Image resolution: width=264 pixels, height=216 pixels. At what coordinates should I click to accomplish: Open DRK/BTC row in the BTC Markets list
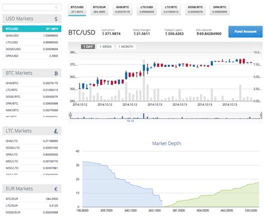point(32,104)
